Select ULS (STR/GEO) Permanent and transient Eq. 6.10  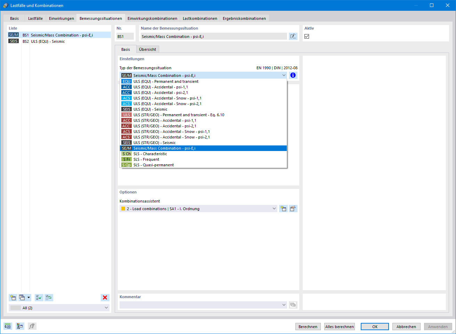[x=204, y=115]
